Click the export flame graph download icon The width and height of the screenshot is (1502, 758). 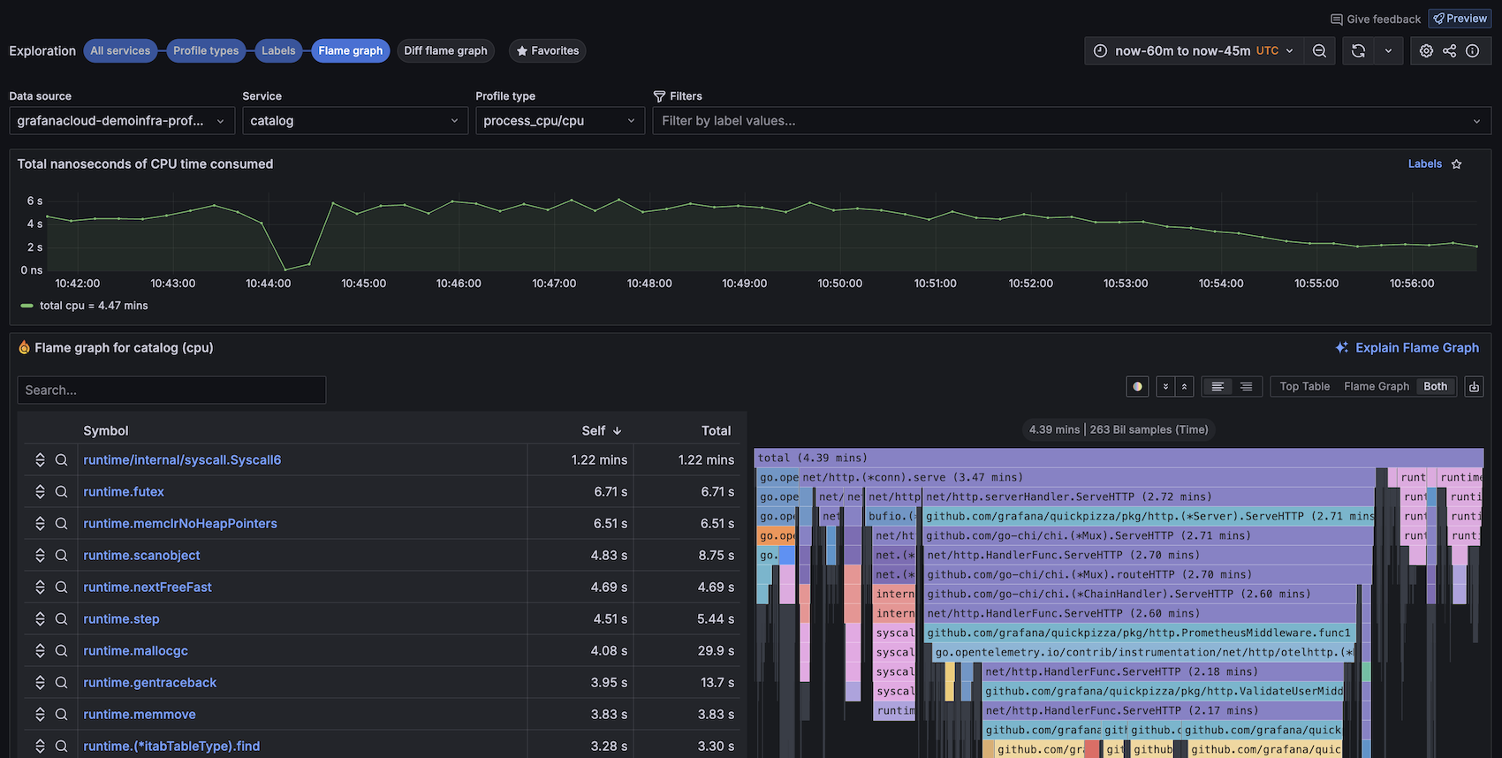1474,387
